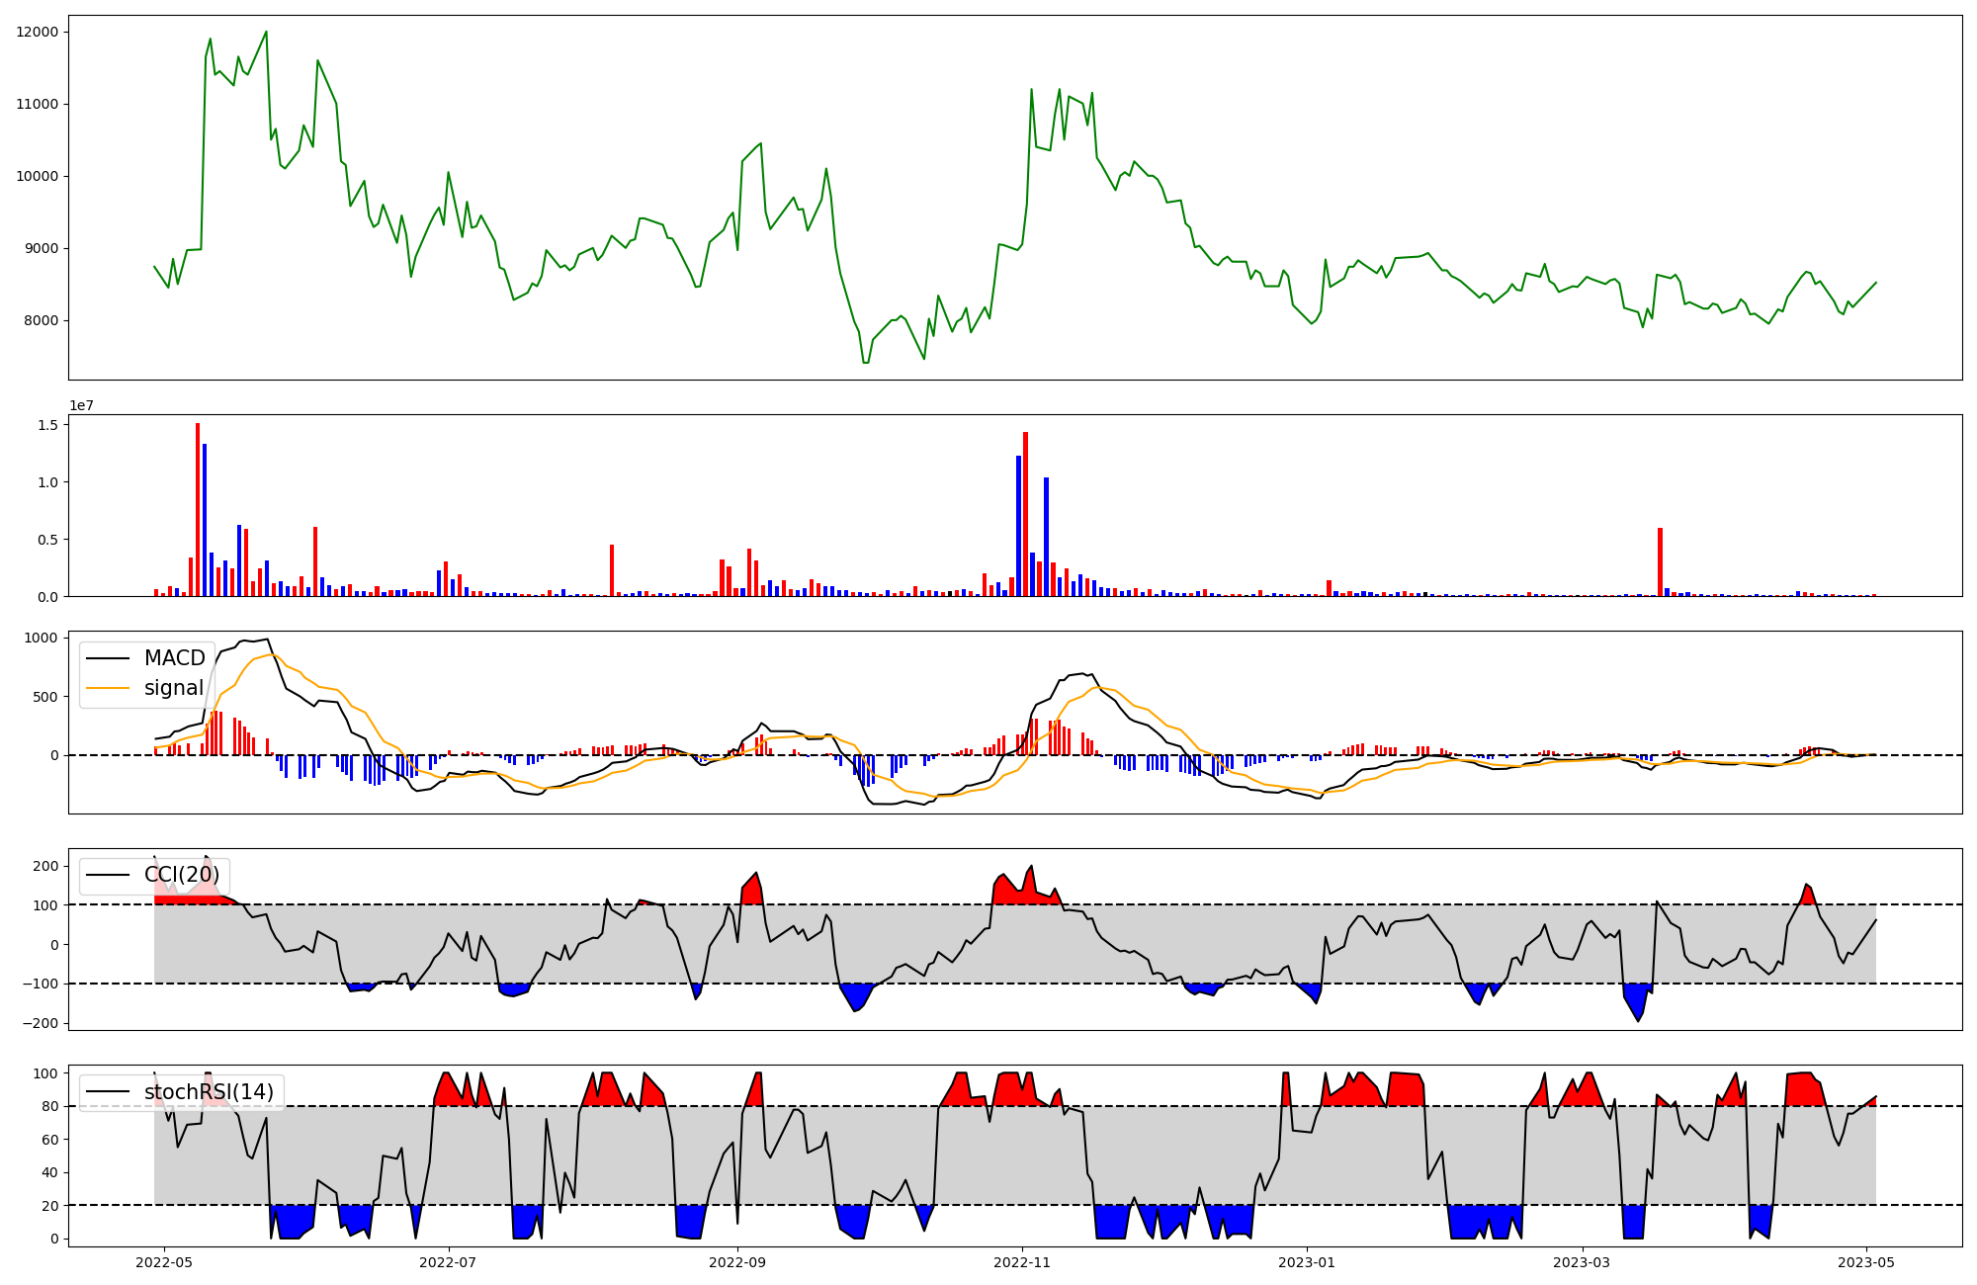Screen dimensions: 1977x1285
Task: Click the 2023-03 date tick label
Action: pos(1582,1262)
